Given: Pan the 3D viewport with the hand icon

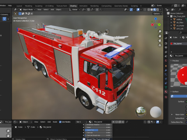Looking at the screenshot, I should [160, 36].
